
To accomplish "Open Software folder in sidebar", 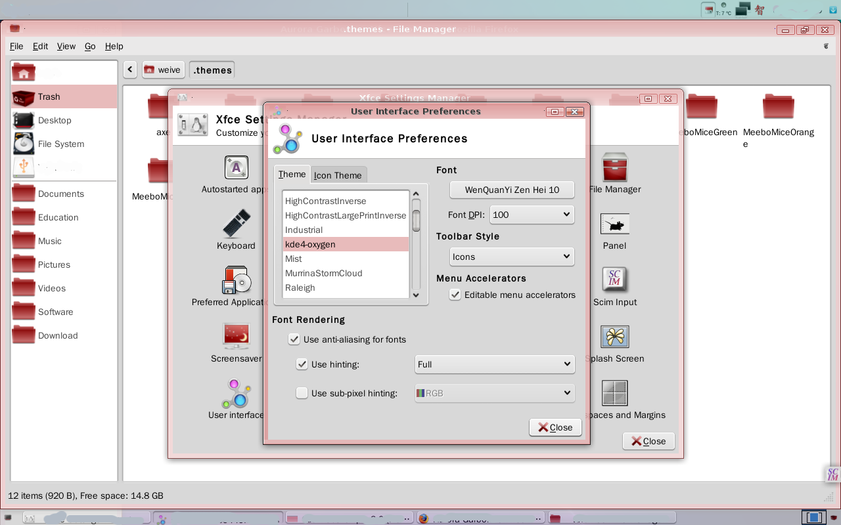I will point(64,312).
